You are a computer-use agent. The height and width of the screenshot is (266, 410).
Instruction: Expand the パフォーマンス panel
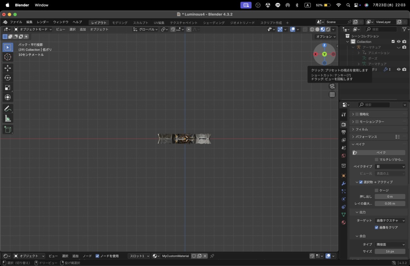coord(366,137)
